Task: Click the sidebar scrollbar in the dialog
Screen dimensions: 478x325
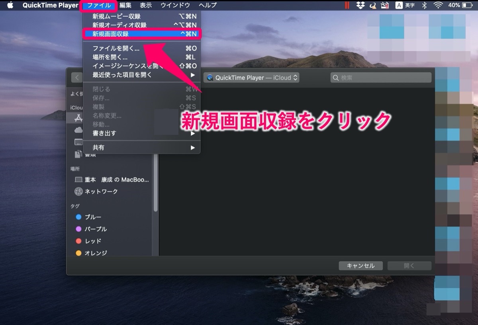Action: (155, 183)
